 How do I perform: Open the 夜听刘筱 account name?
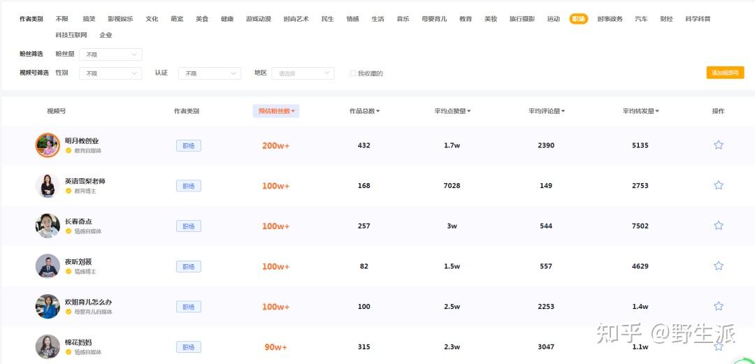(x=78, y=262)
